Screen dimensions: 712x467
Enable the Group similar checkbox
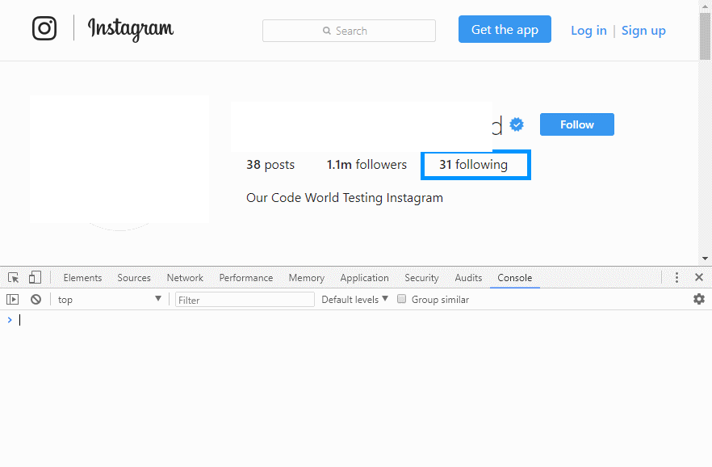pyautogui.click(x=401, y=300)
